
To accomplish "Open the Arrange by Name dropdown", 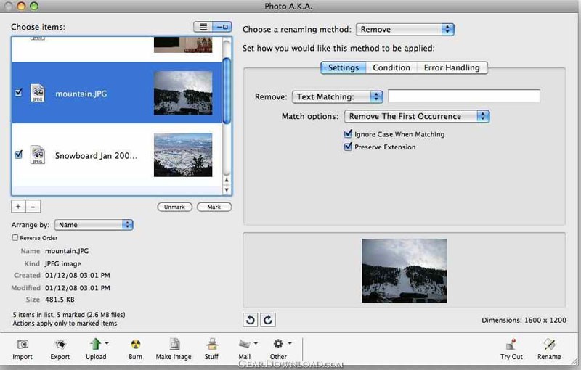I will pyautogui.click(x=94, y=225).
